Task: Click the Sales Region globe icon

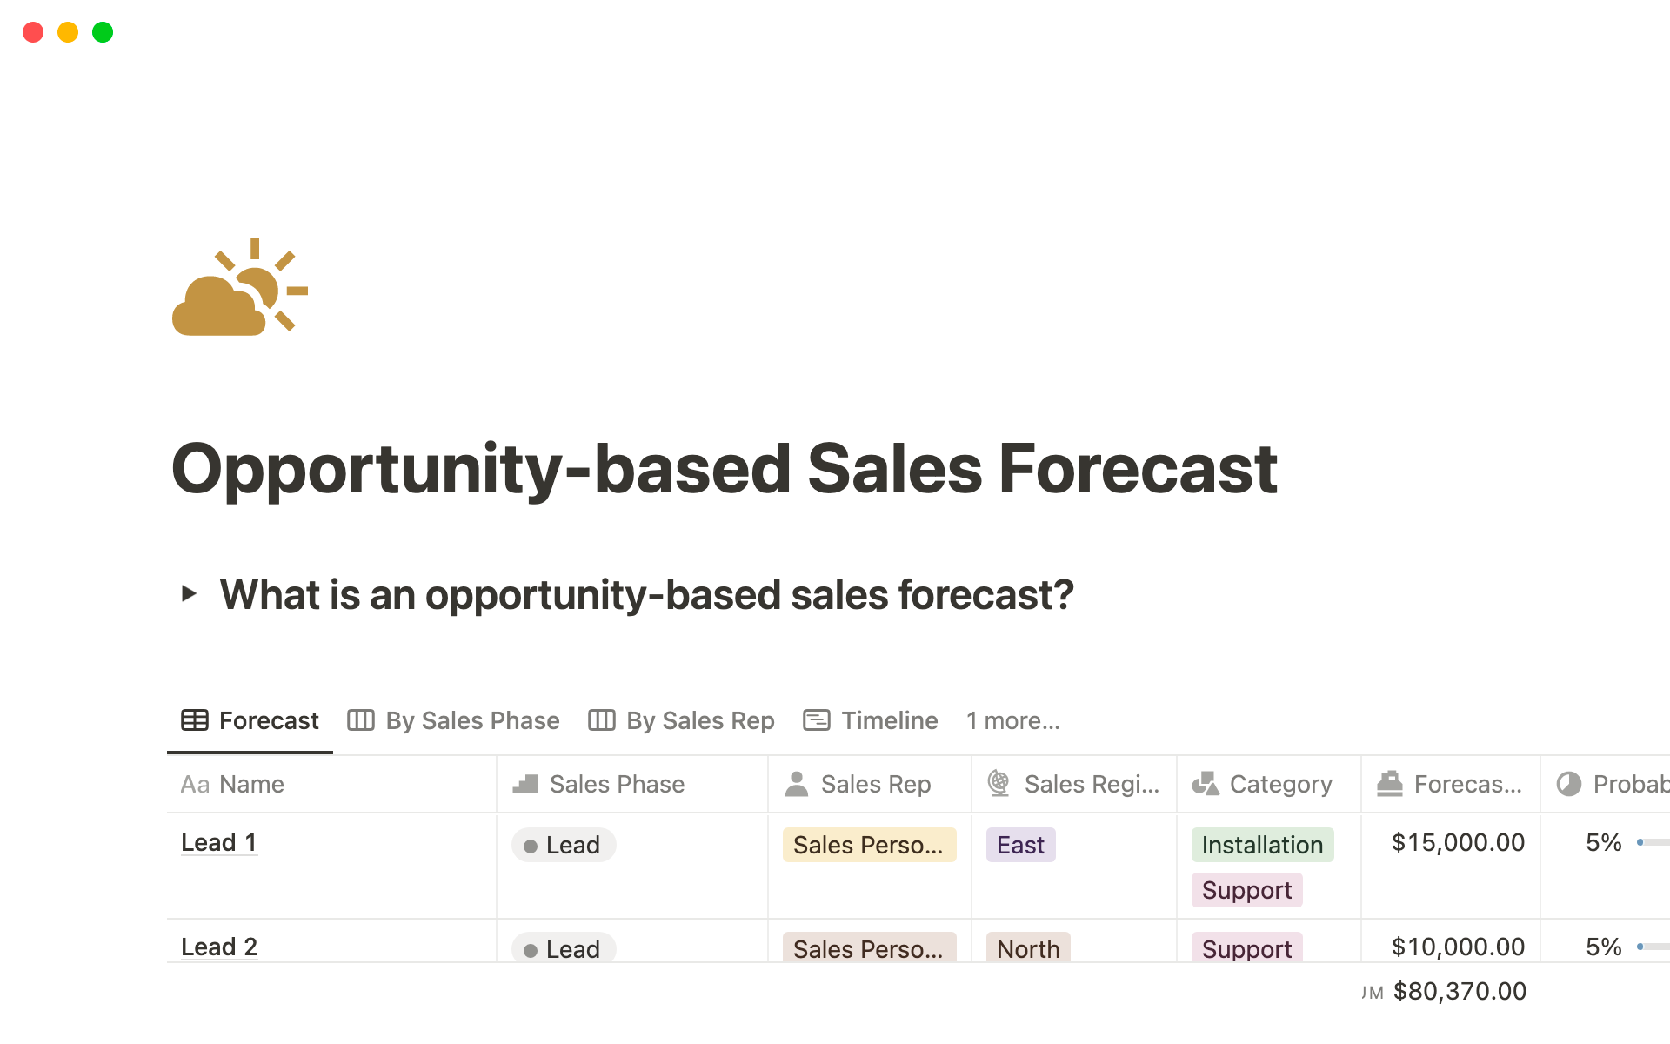Action: coord(999,784)
